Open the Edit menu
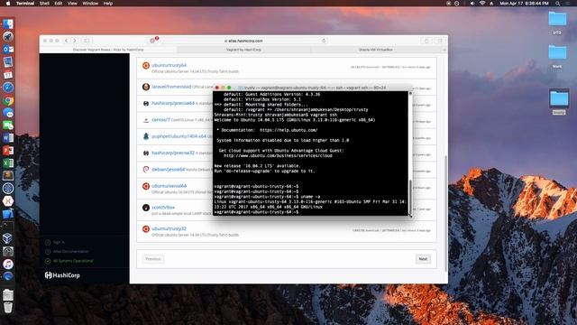 coord(58,4)
